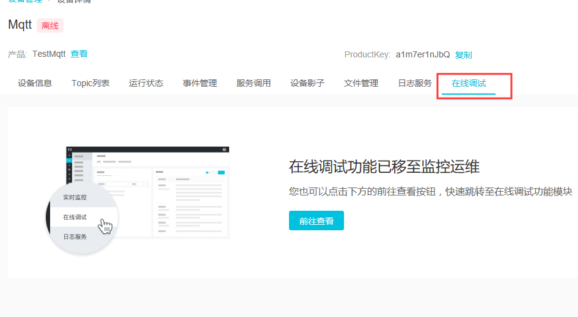The height and width of the screenshot is (317, 578).
Task: Open the 设备信息 tab
Action: (x=35, y=83)
